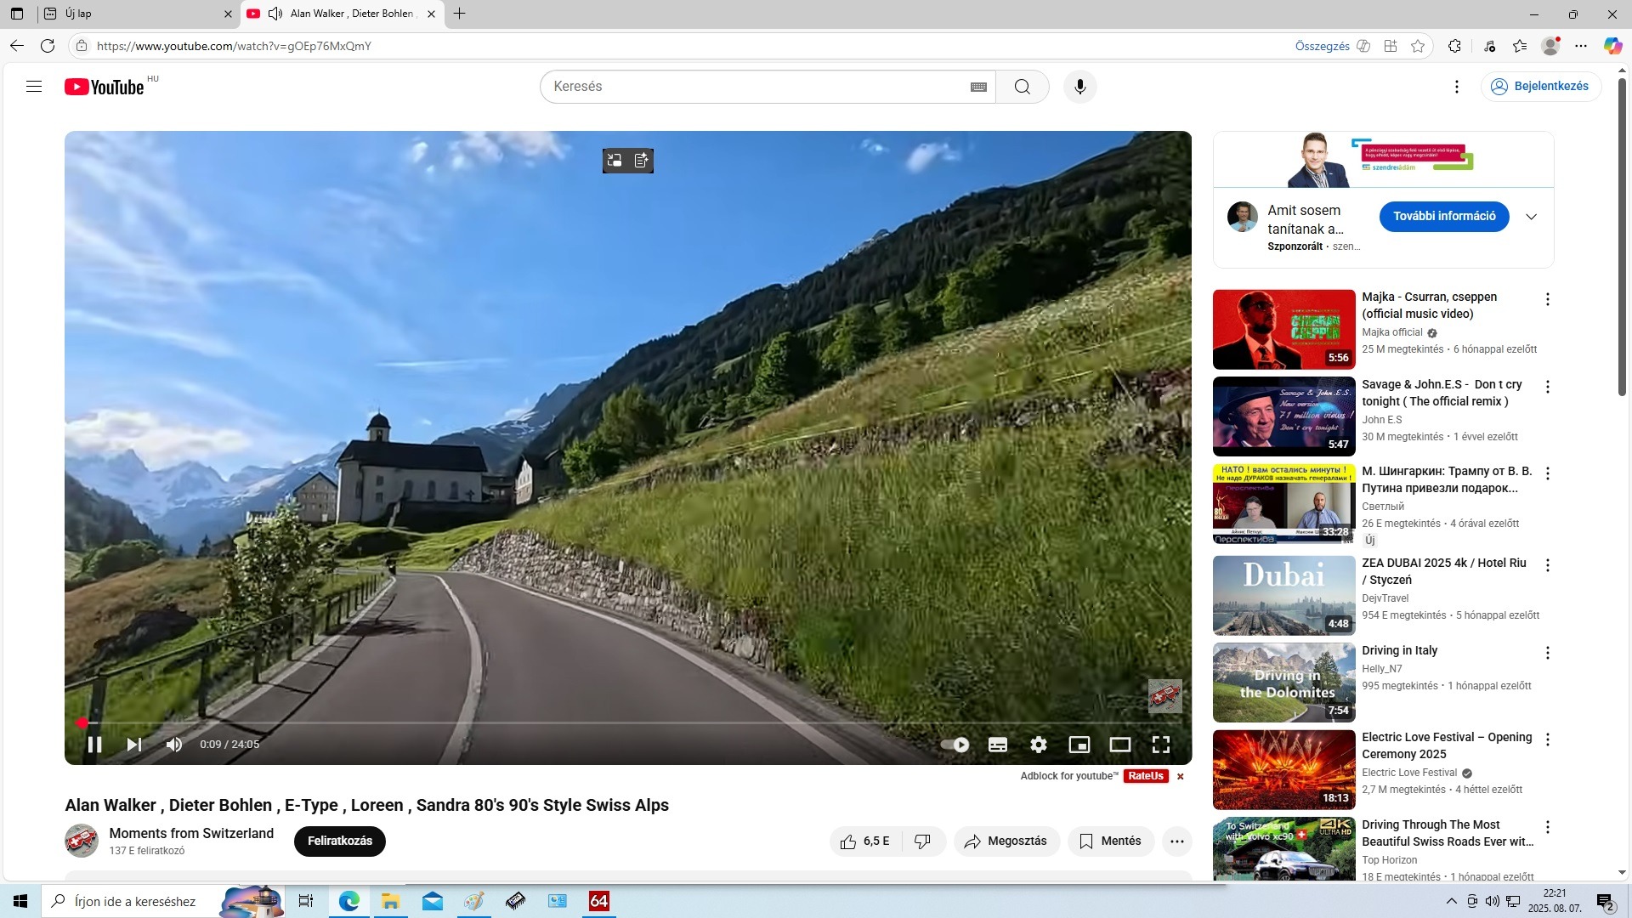Enable theater mode
Image resolution: width=1632 pixels, height=918 pixels.
[1119, 745]
